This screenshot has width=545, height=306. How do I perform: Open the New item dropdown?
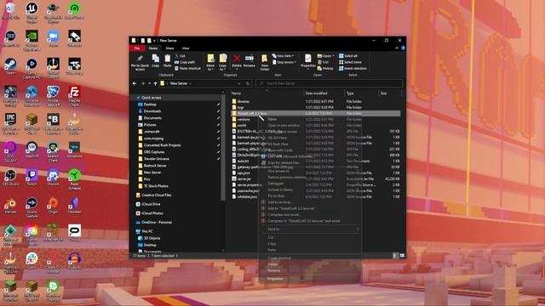pos(283,56)
